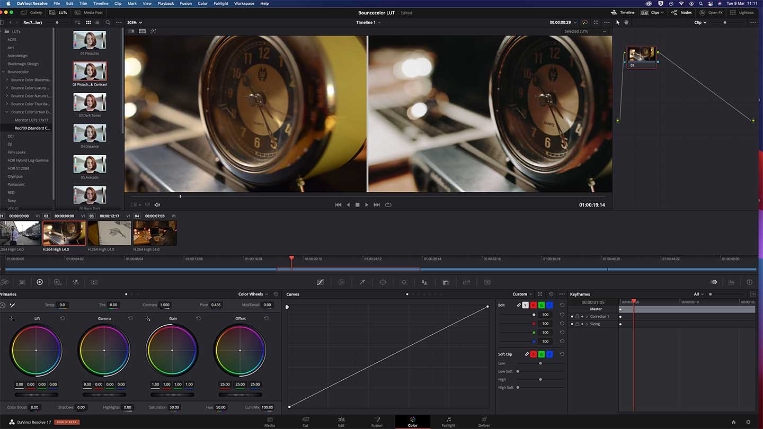Viewport: 763px width, 429px height.
Task: Open the Custom curves preset dropdown
Action: pyautogui.click(x=522, y=294)
